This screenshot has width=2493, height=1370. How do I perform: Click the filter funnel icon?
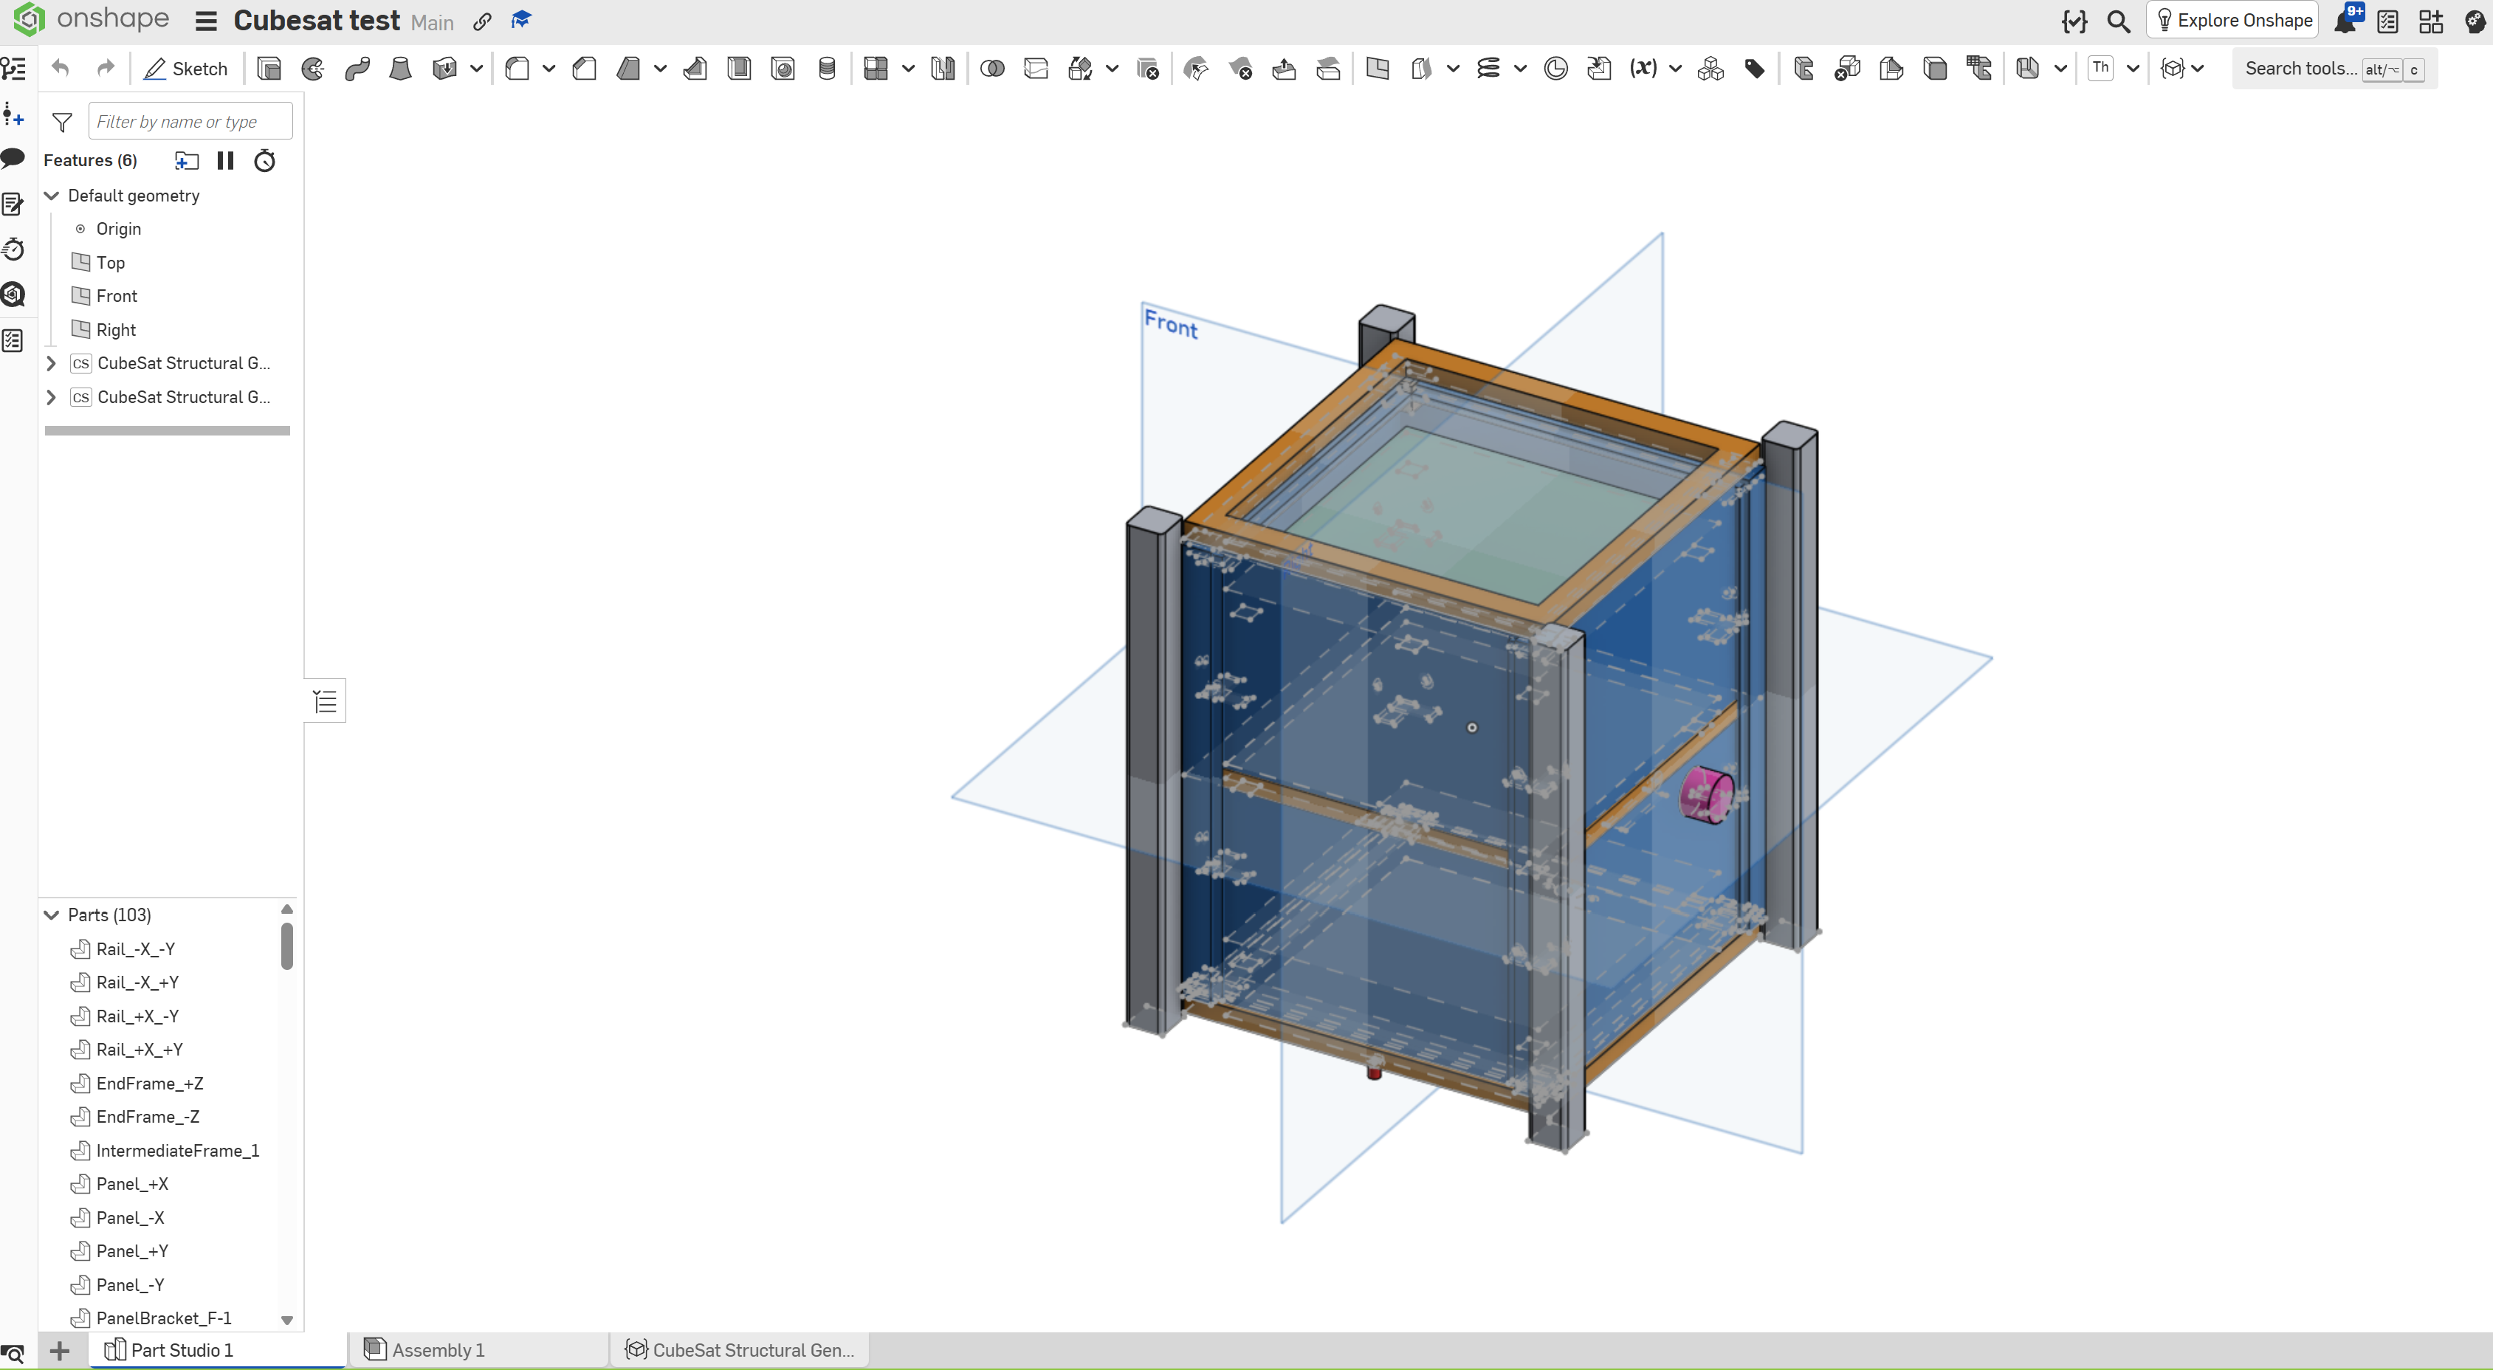pos(62,122)
